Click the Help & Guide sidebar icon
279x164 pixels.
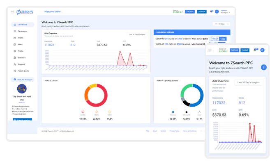coord(15,71)
